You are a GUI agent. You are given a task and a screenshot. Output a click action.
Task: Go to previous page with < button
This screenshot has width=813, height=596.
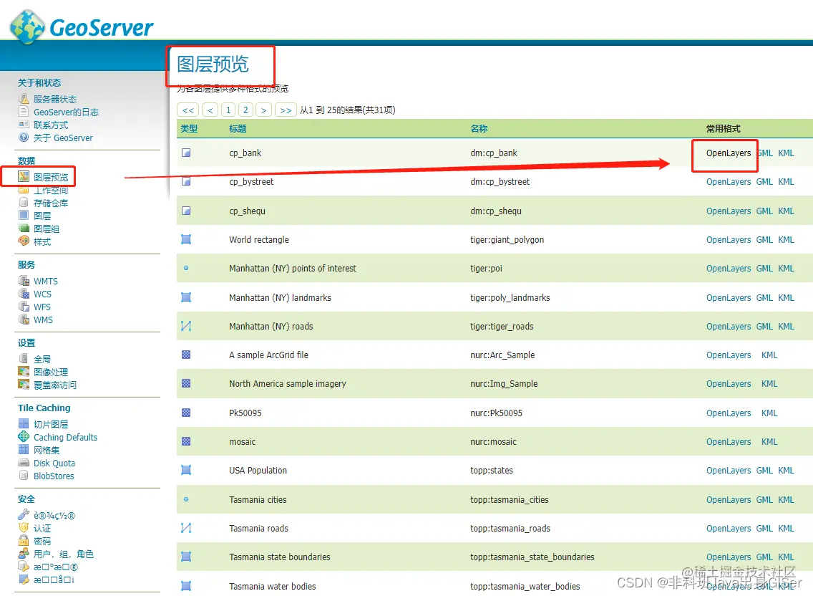pyautogui.click(x=210, y=110)
